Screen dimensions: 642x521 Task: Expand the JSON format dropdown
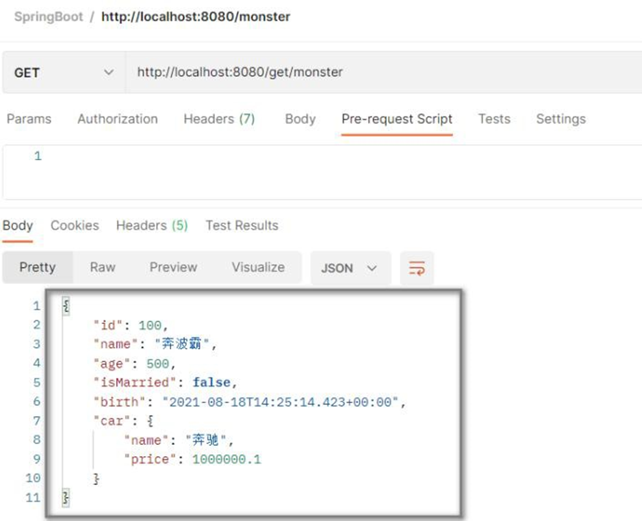coord(350,268)
